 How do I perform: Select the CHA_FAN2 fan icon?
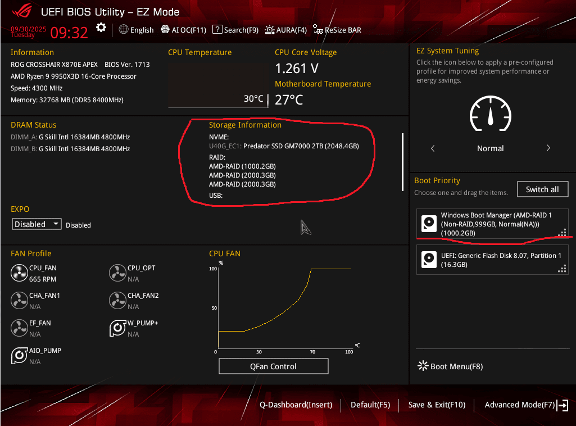tap(117, 301)
